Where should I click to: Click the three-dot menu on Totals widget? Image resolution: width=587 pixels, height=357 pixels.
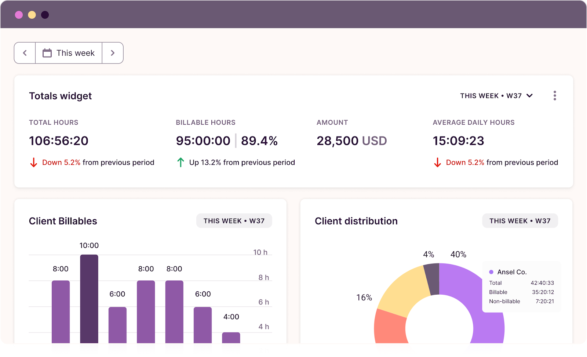(x=555, y=95)
